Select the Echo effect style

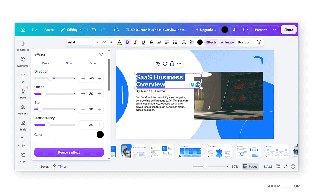(x=93, y=63)
